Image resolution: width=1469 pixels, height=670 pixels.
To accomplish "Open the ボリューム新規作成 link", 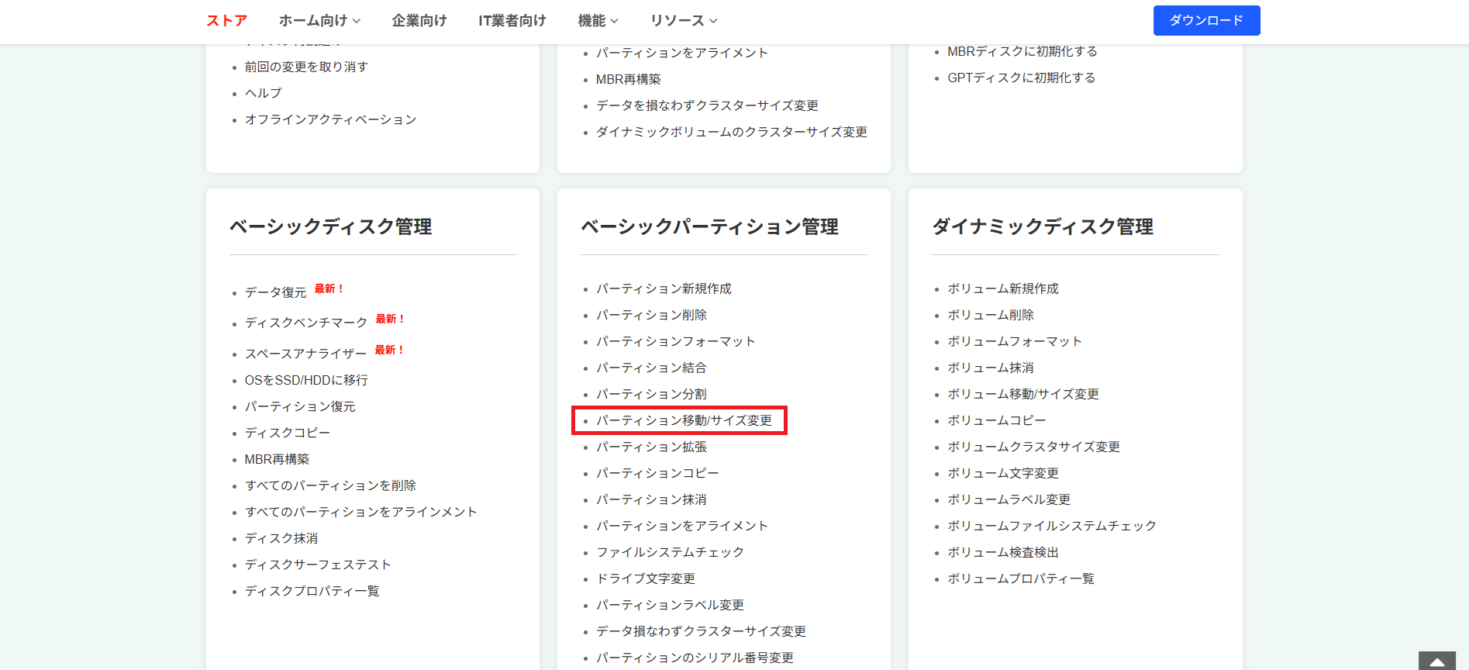I will (x=1002, y=288).
